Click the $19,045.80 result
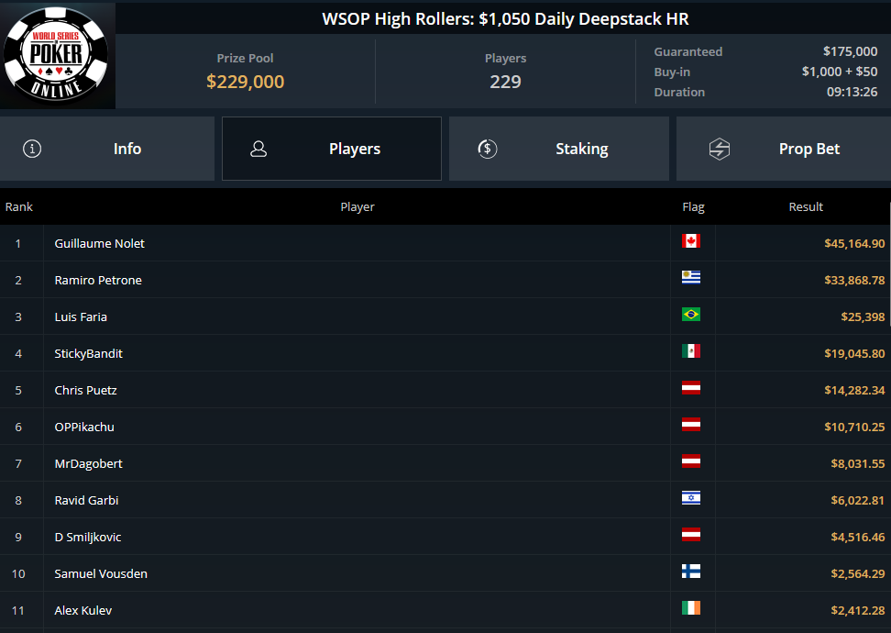Image resolution: width=891 pixels, height=633 pixels. point(854,354)
